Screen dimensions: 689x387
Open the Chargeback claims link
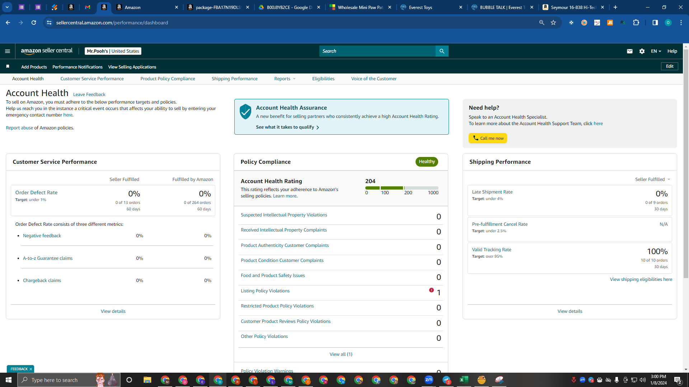point(42,281)
